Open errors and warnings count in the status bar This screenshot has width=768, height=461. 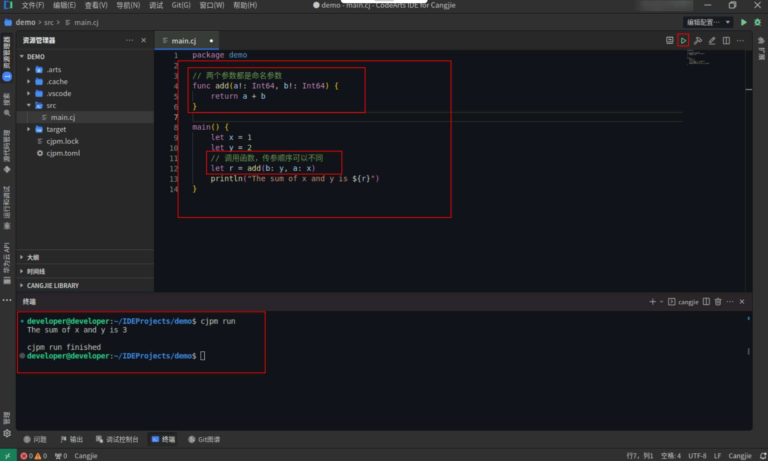34,456
